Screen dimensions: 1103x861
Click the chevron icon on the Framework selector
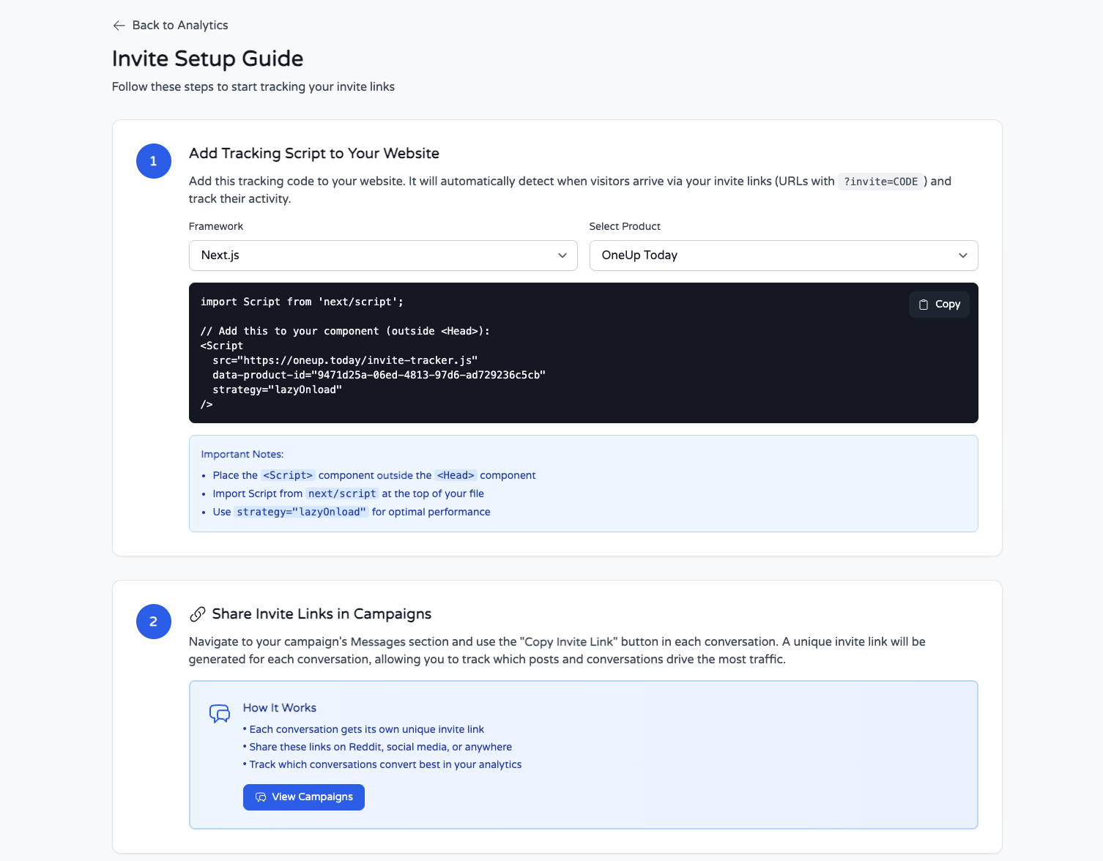tap(562, 256)
